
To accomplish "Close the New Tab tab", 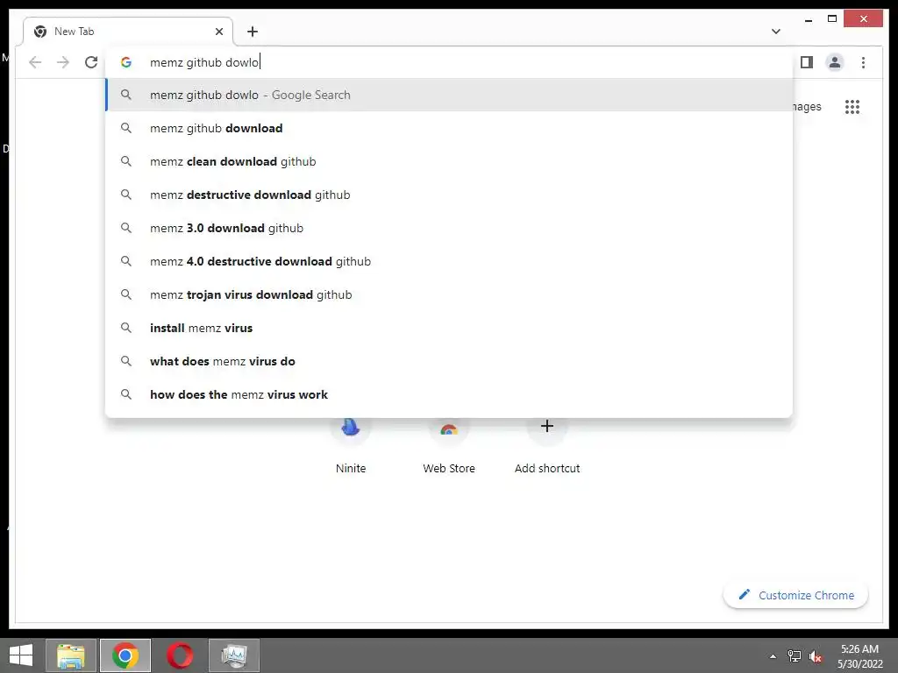I will 218,32.
